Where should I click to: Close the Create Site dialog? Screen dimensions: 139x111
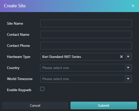133,6
